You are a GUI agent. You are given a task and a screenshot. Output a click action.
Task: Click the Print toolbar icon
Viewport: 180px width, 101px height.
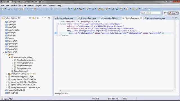[15, 9]
